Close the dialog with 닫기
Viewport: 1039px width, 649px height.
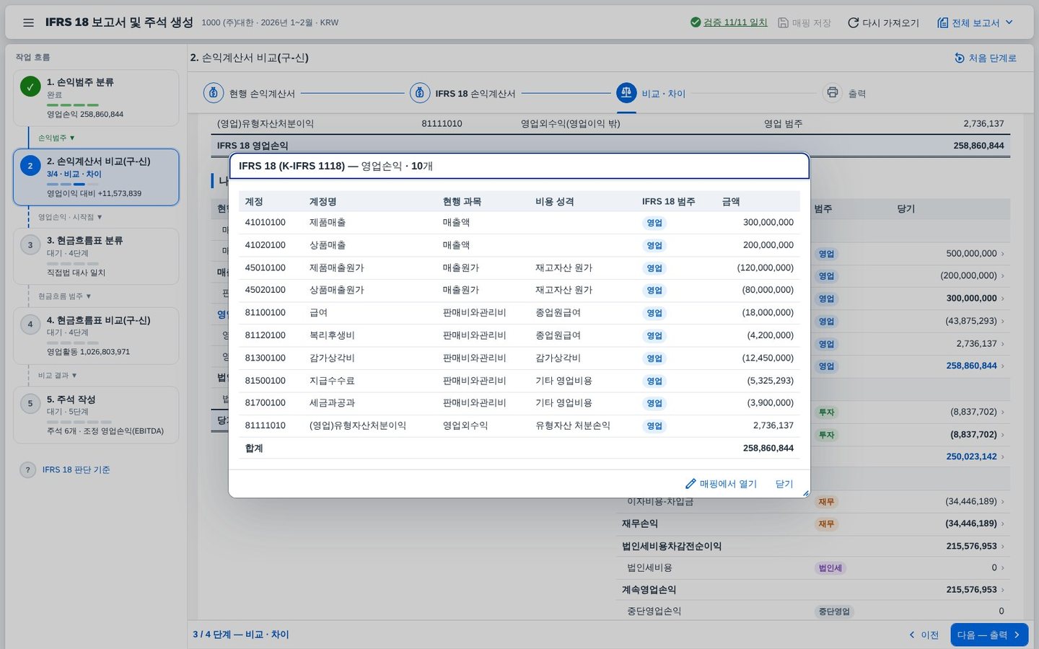coord(784,484)
